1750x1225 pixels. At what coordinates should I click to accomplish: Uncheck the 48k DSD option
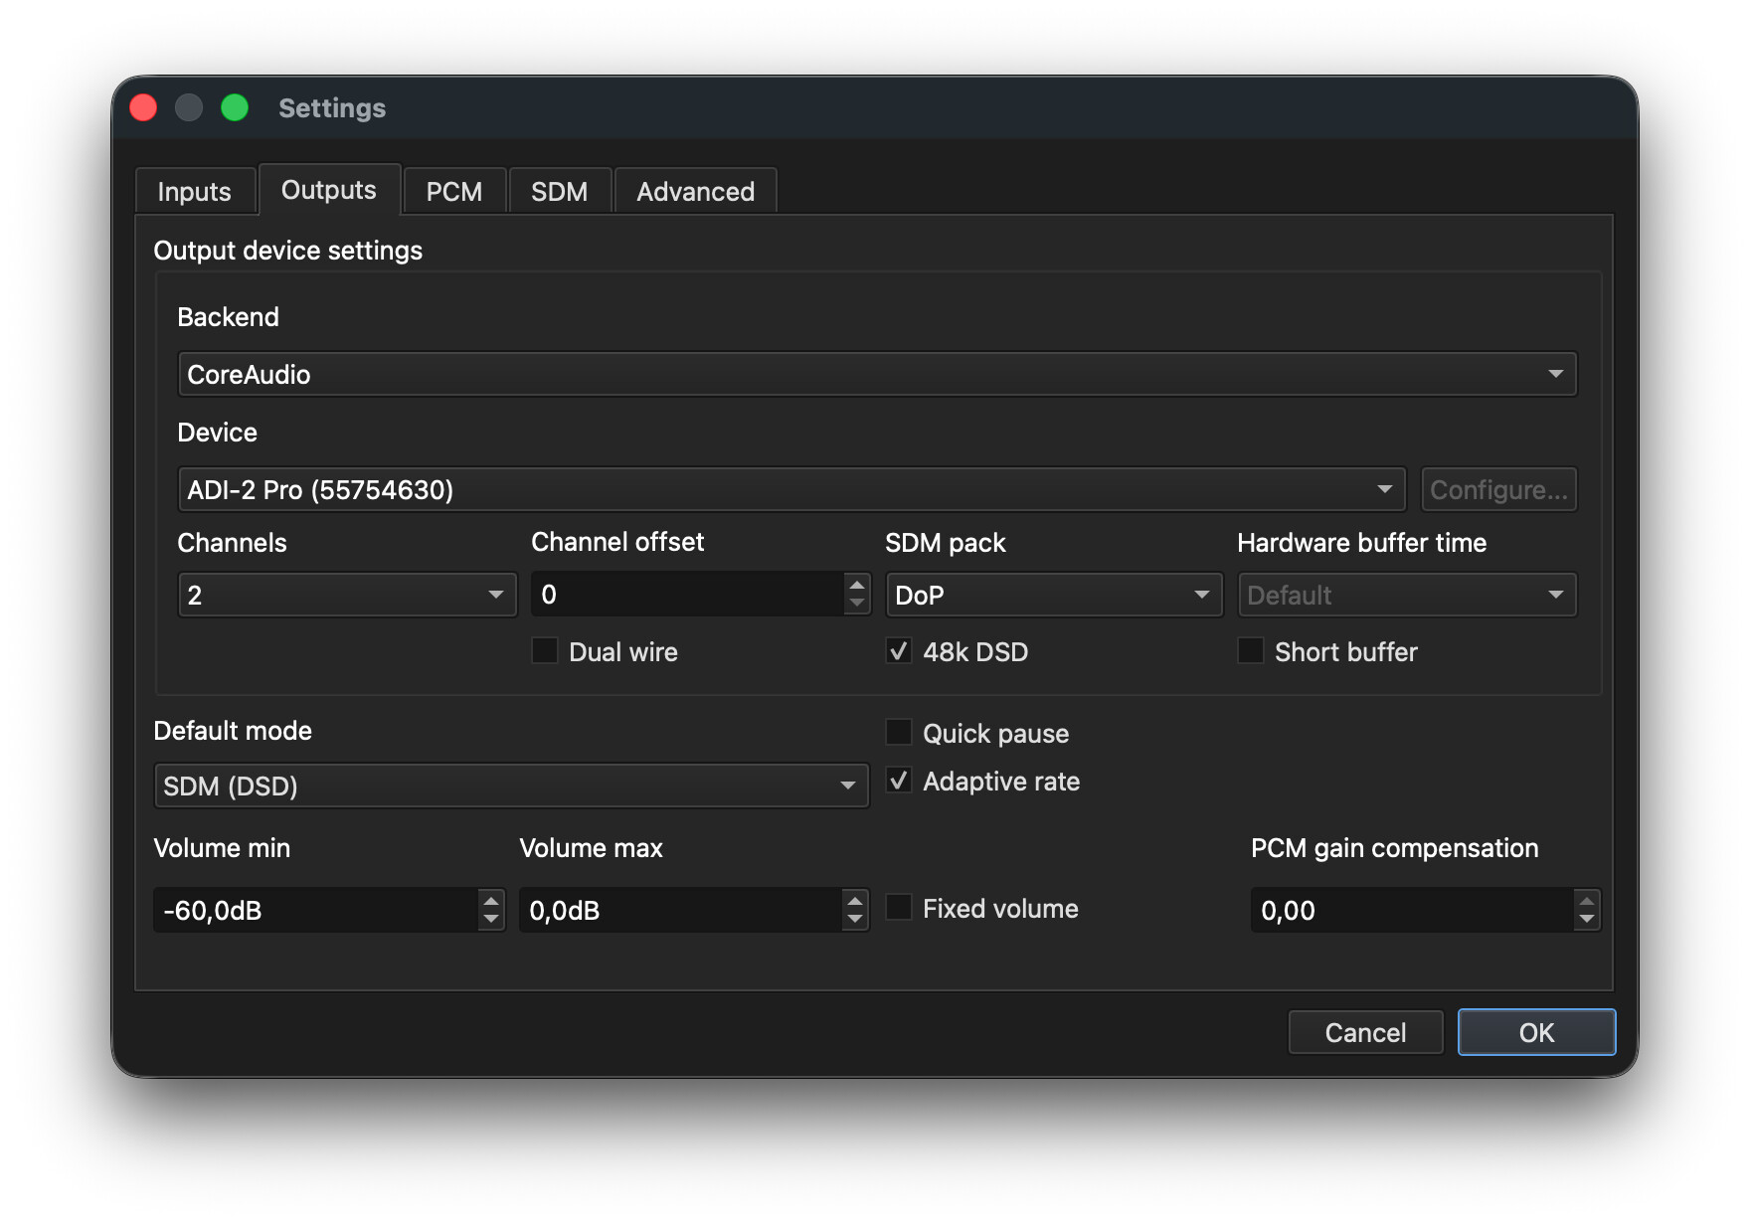(x=899, y=651)
